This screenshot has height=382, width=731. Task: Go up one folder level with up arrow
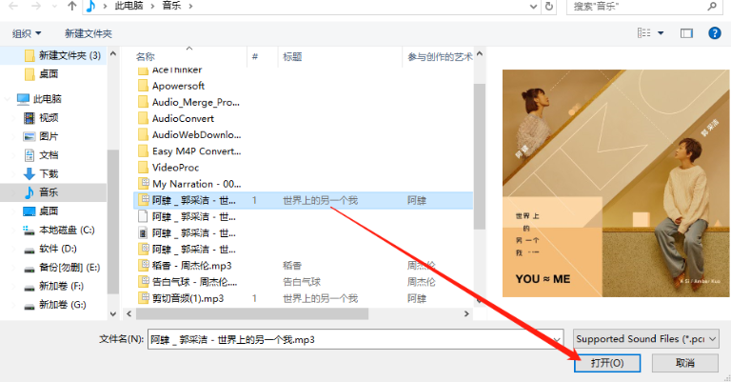click(x=71, y=6)
